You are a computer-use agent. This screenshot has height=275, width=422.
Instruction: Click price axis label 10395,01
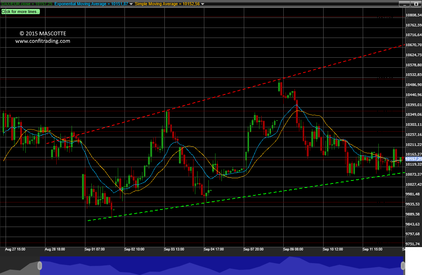(413, 105)
